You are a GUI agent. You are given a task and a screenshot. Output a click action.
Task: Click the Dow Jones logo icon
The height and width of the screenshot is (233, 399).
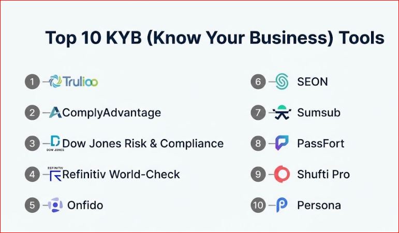pyautogui.click(x=55, y=143)
